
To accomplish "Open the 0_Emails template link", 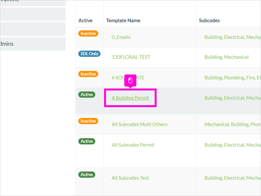I will 121,37.
